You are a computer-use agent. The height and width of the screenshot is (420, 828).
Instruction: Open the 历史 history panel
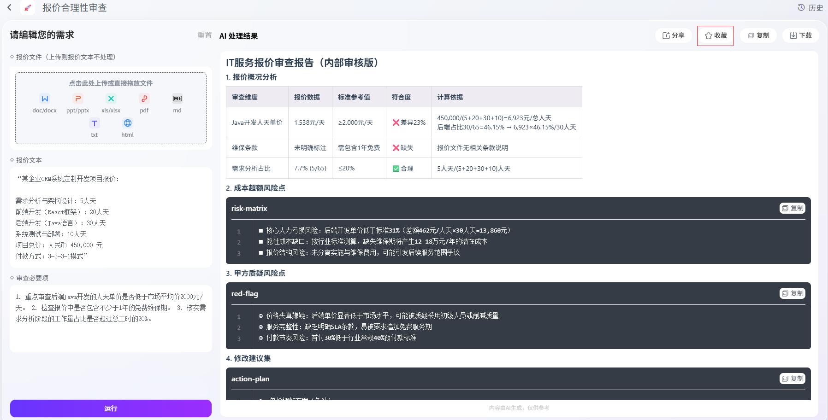pyautogui.click(x=810, y=7)
